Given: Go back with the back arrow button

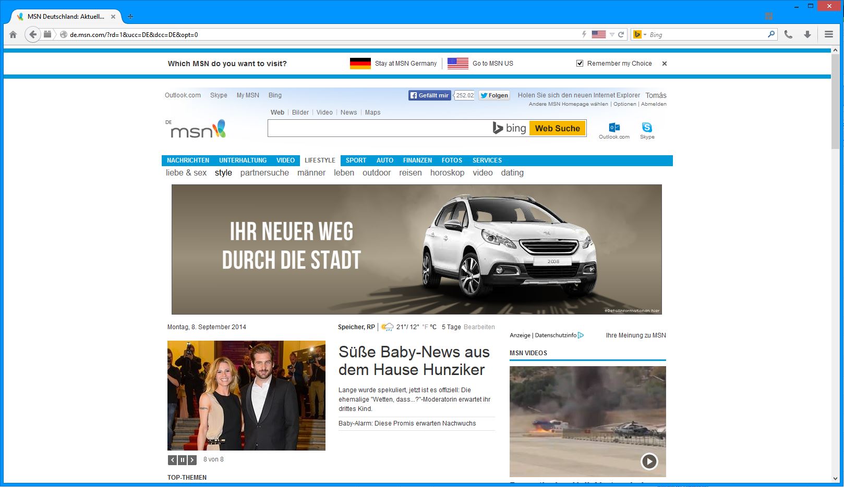Looking at the screenshot, I should click(33, 34).
